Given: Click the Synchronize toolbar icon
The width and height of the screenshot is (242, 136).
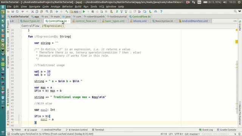Looking at the screenshot, I should click(17, 12).
